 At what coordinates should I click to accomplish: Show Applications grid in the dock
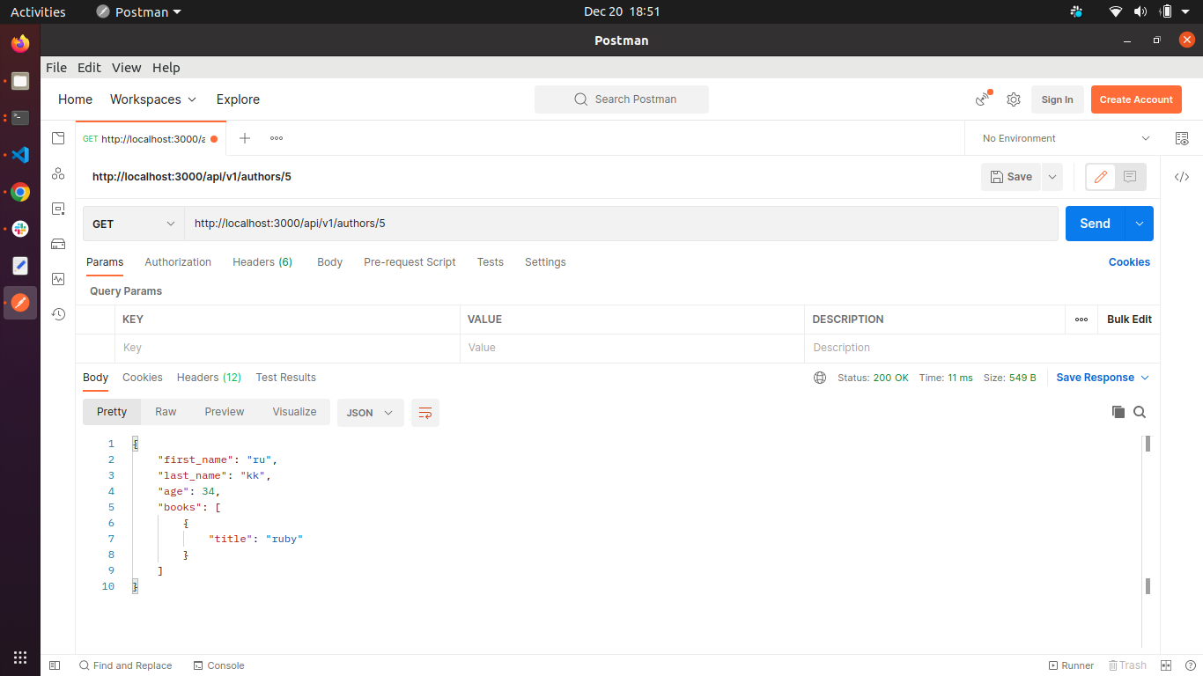[20, 658]
